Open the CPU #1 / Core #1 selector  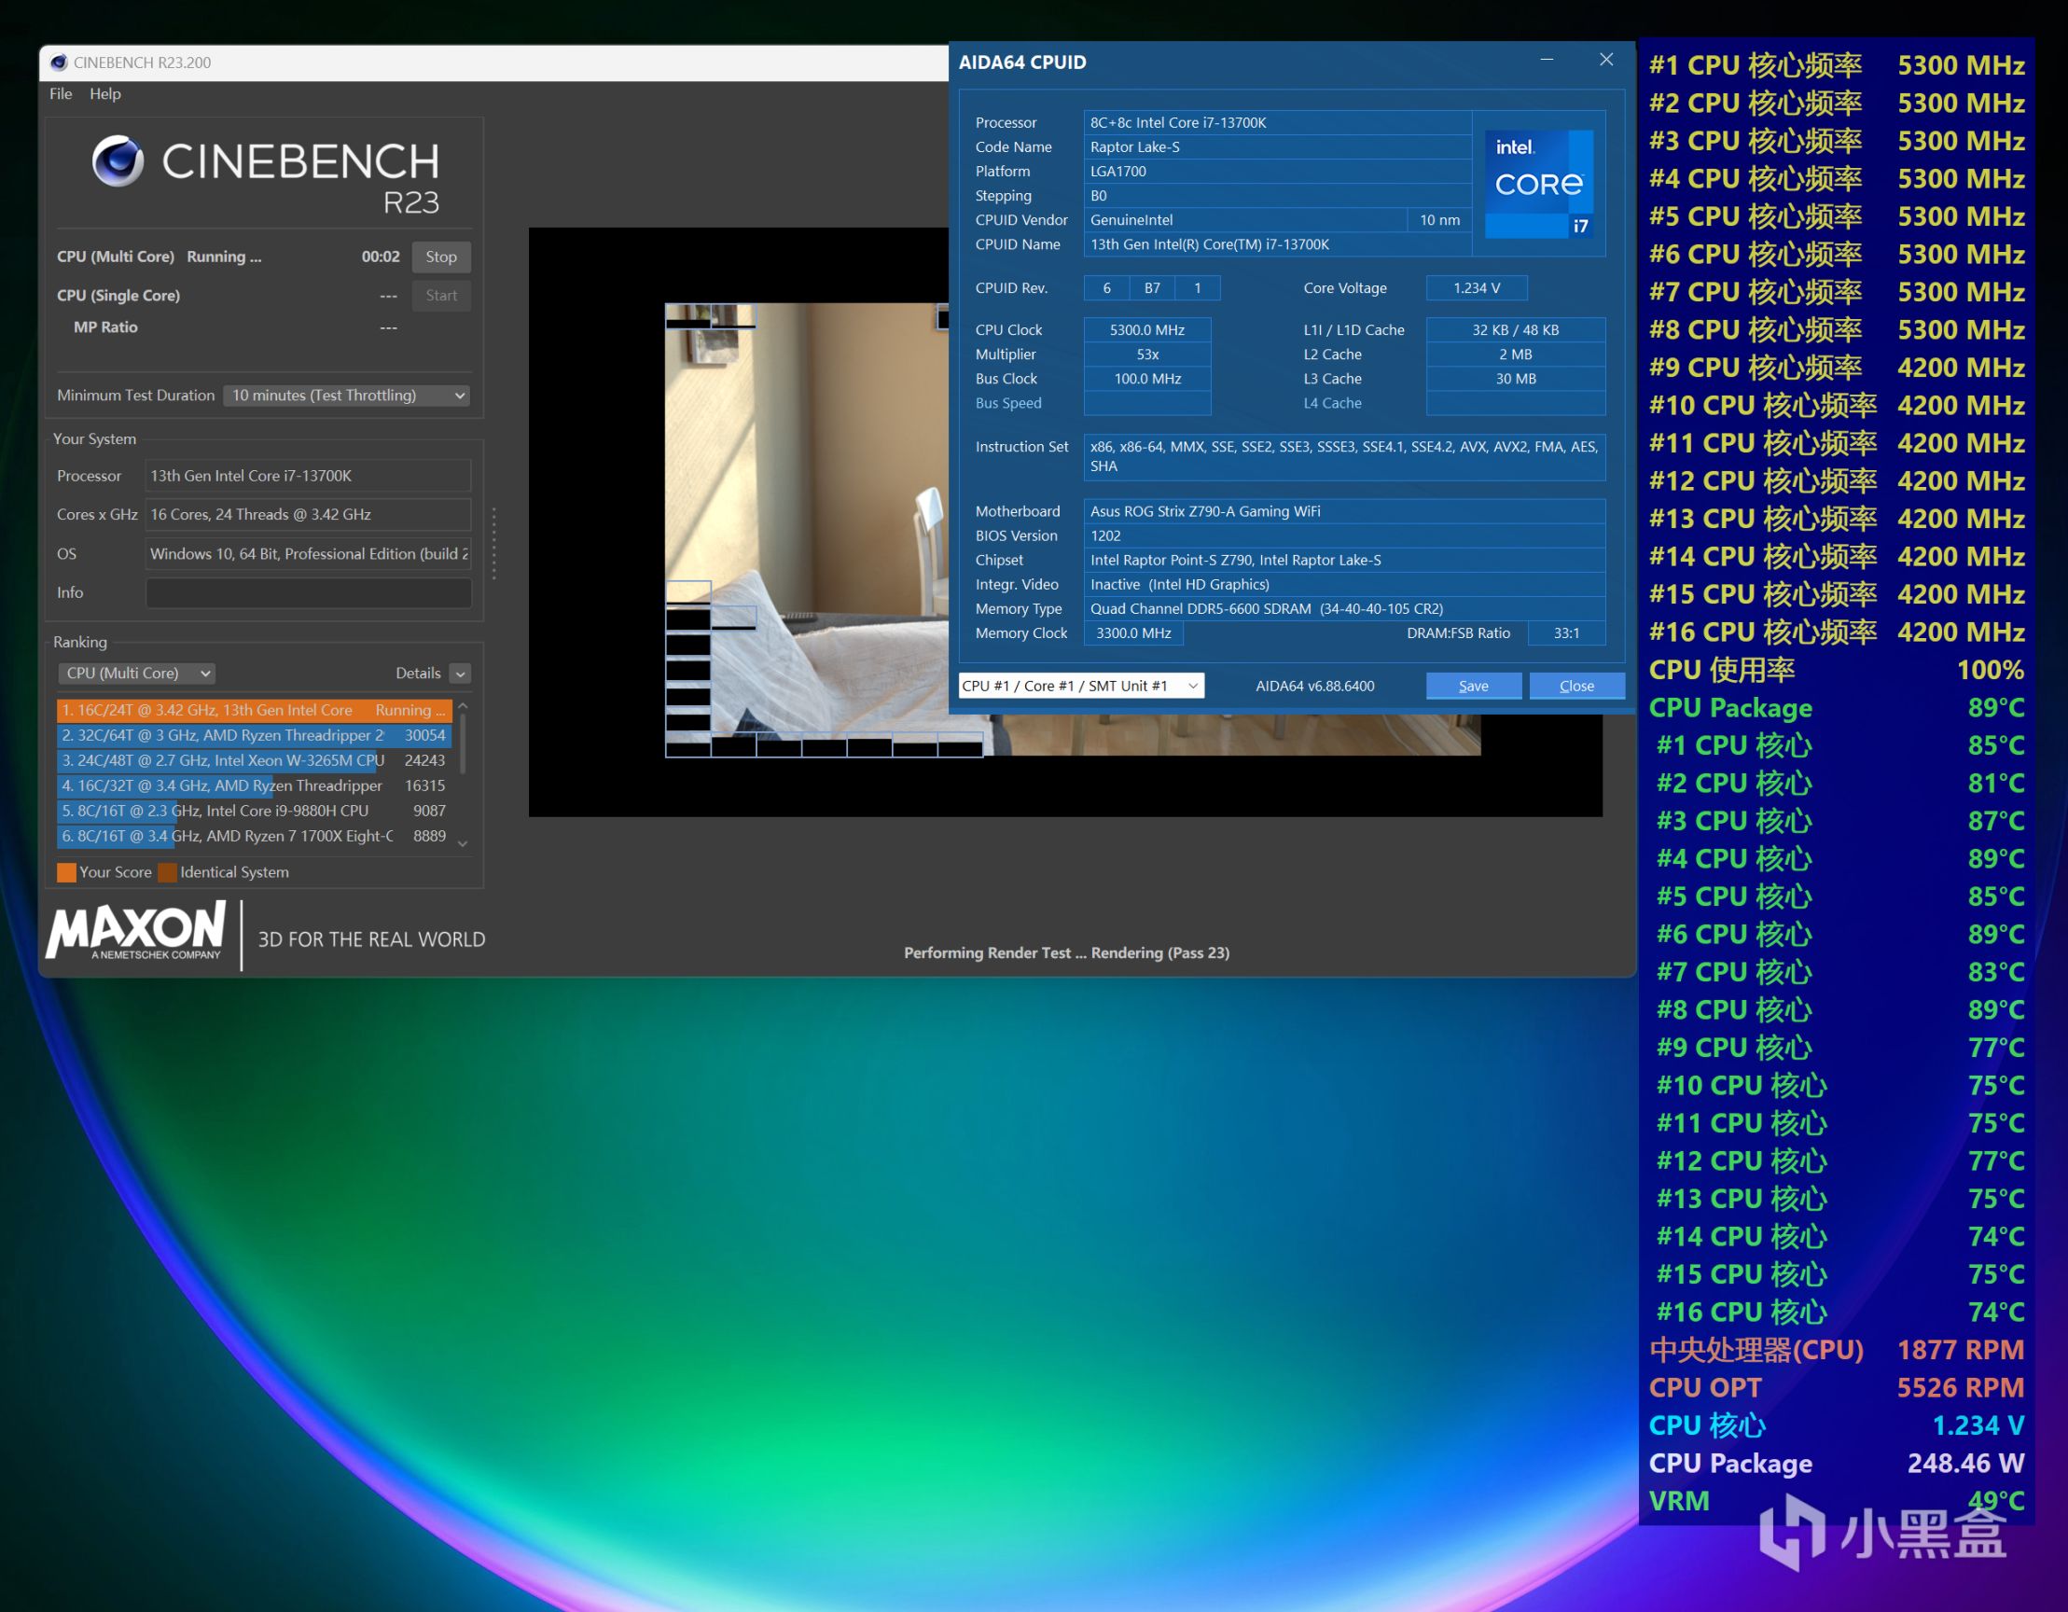tap(1080, 686)
